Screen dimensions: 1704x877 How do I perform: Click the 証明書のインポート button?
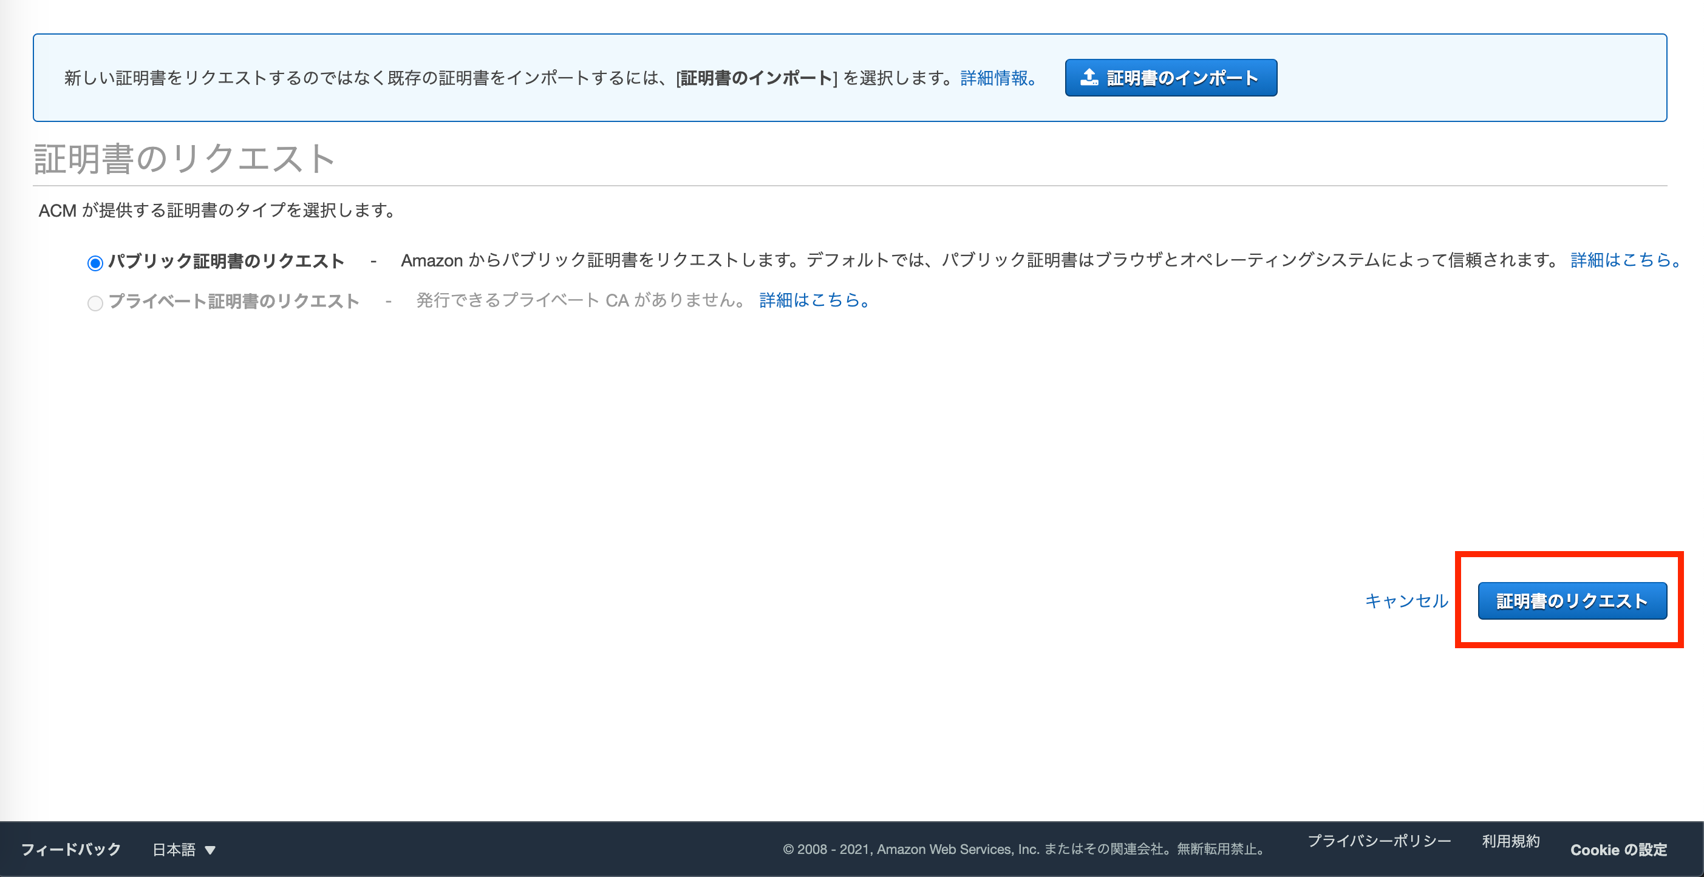1170,78
